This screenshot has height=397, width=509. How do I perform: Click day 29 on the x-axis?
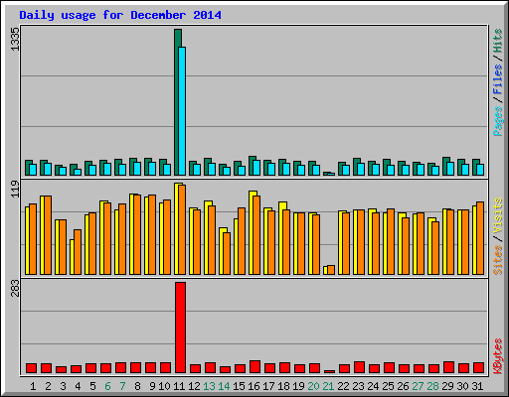(447, 386)
